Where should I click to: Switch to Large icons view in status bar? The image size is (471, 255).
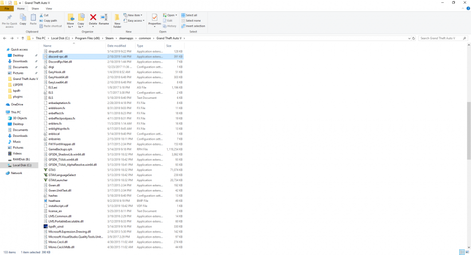[467, 252]
